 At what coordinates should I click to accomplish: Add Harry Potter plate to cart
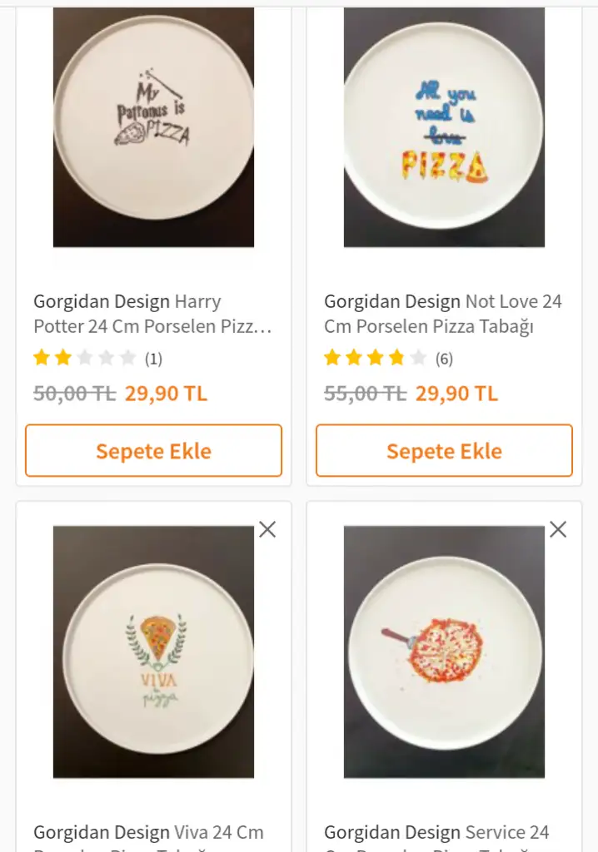tap(153, 451)
